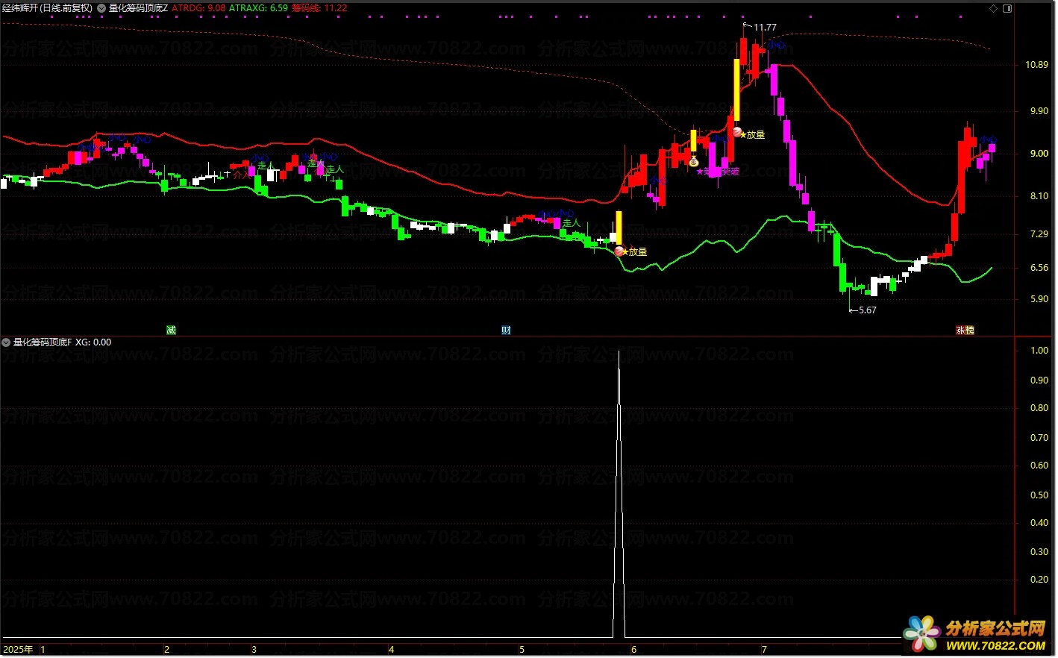Click the 8.10 price axis label

[x=1039, y=196]
